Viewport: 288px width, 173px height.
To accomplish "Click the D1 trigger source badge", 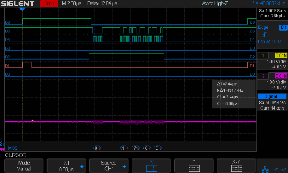I will coord(283,27).
